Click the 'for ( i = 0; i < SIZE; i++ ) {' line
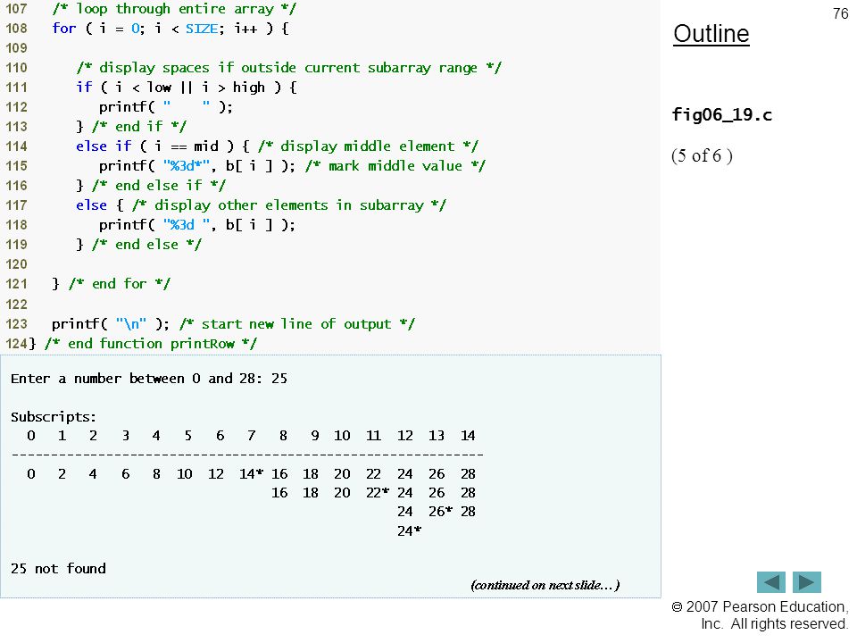The height and width of the screenshot is (643, 857). pos(170,29)
